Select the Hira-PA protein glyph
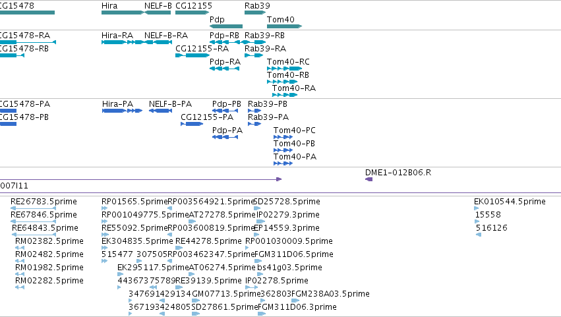The image size is (561, 317). click(123, 111)
